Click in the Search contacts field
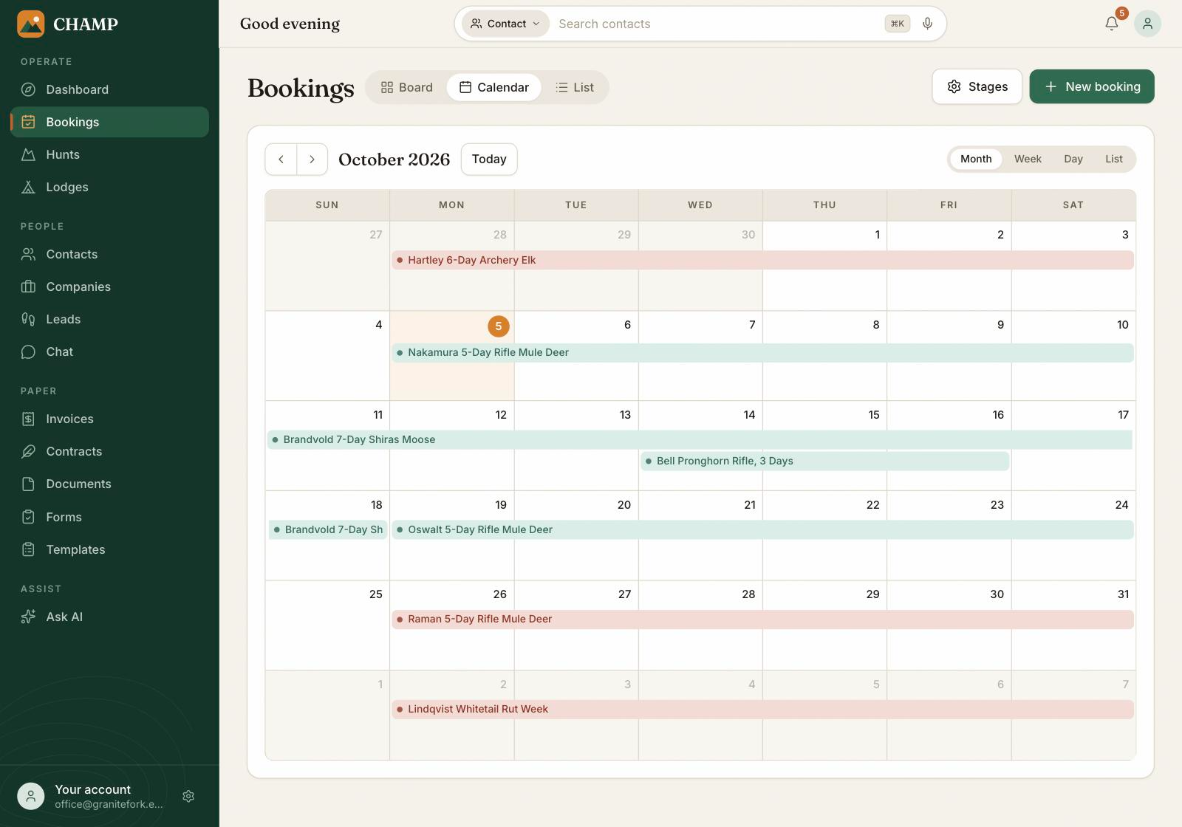The width and height of the screenshot is (1182, 827). point(717,24)
